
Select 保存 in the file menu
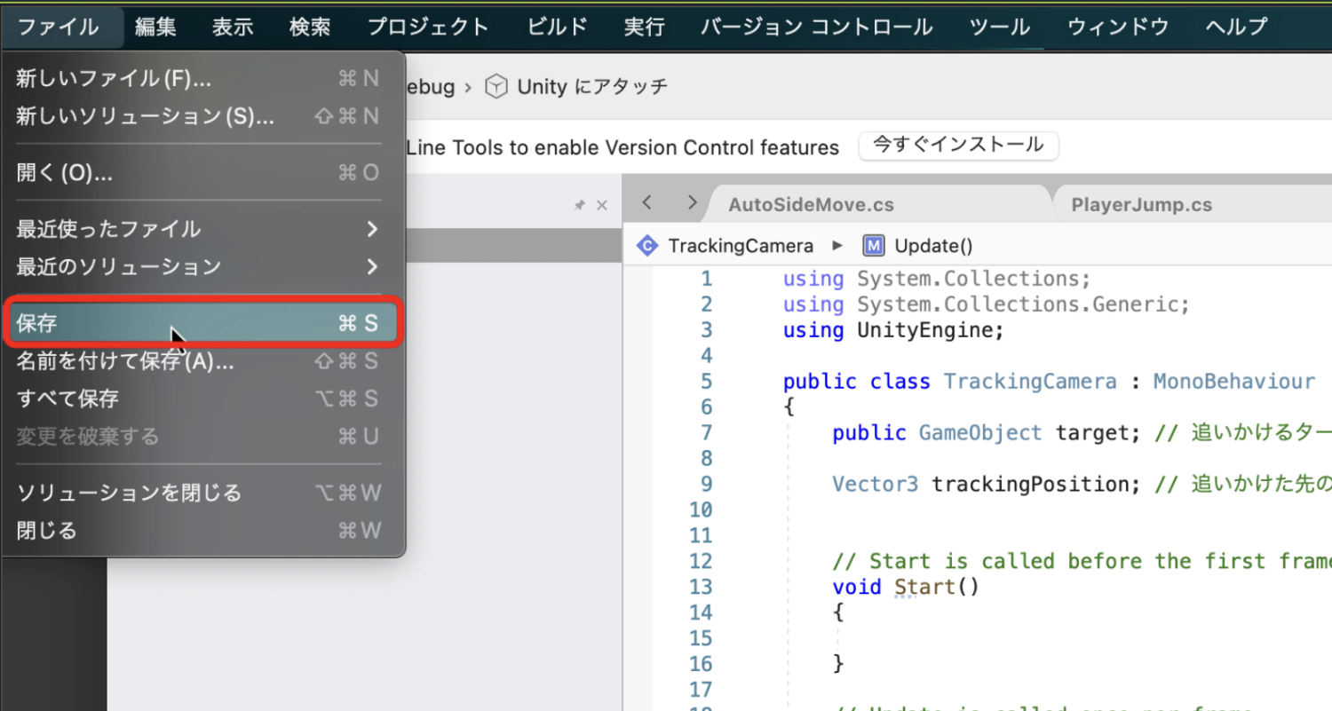click(203, 323)
